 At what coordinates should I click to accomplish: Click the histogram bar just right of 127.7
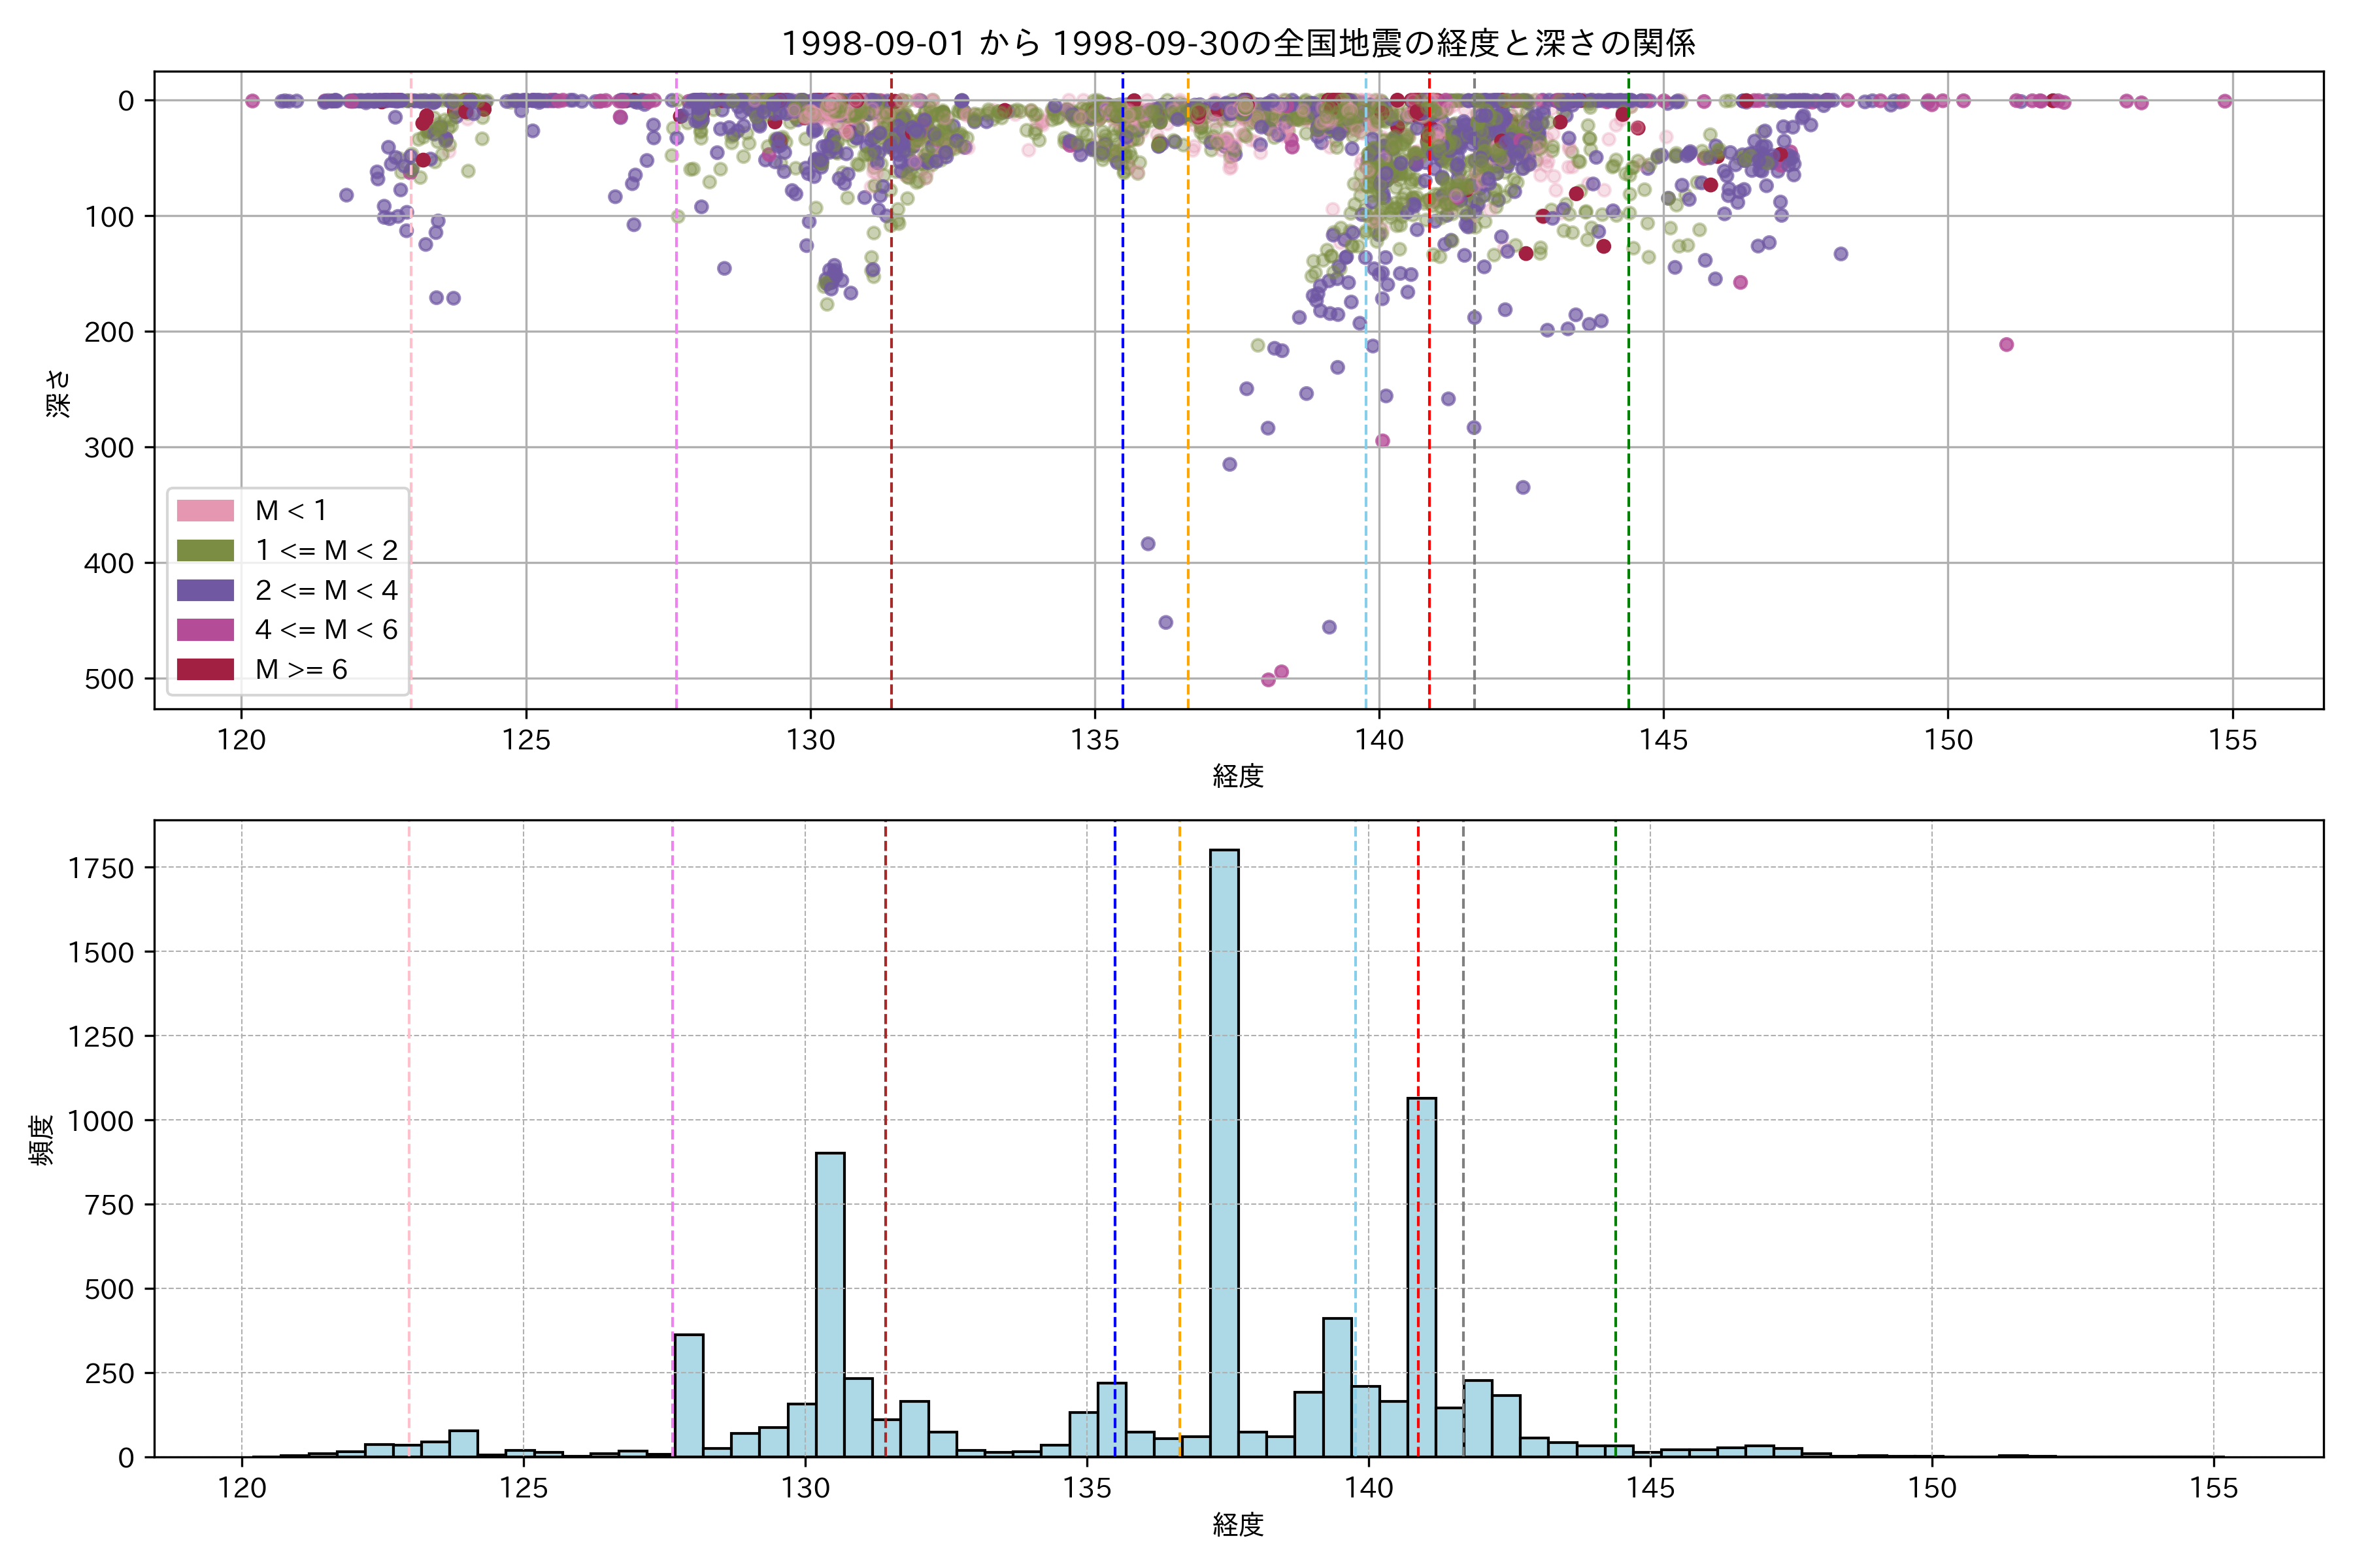(688, 1395)
